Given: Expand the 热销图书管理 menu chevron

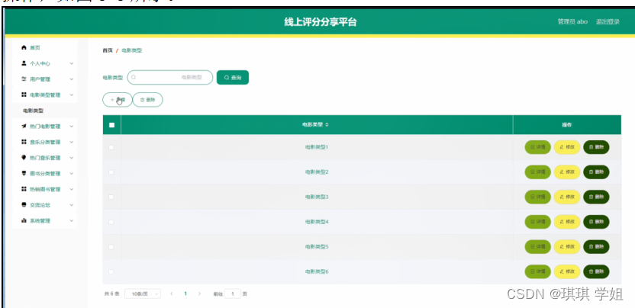Looking at the screenshot, I should coord(71,189).
